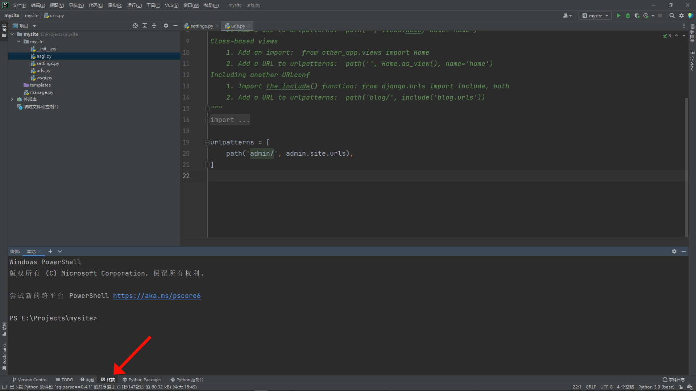Click the locate opened file target icon

[x=135, y=26]
